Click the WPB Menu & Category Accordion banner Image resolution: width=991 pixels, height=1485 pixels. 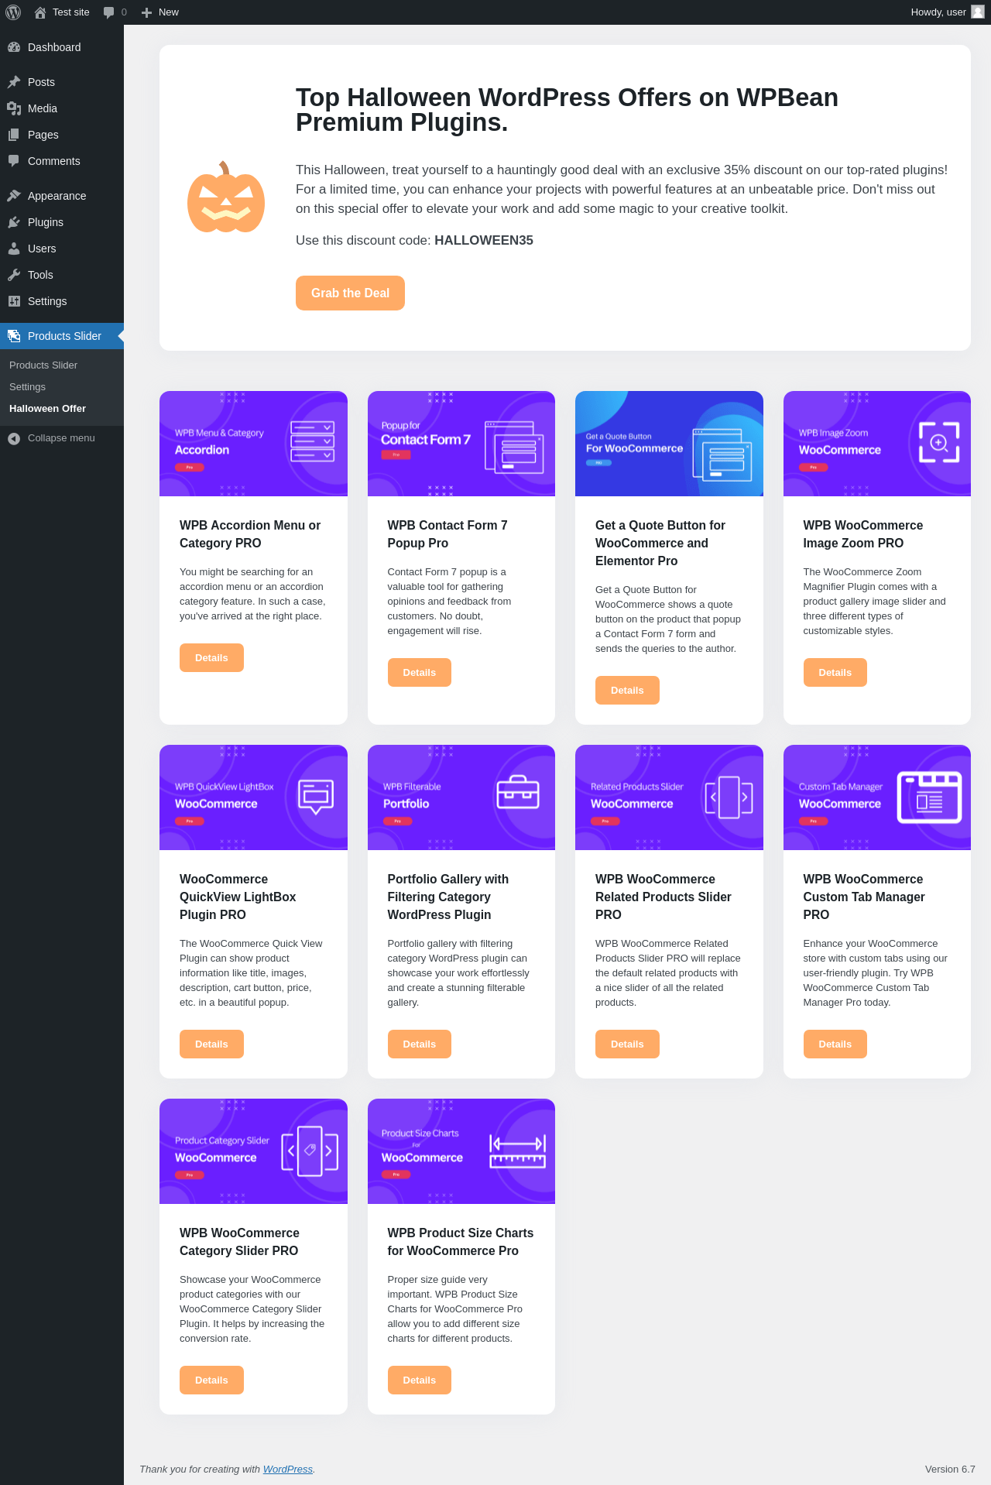tap(253, 444)
